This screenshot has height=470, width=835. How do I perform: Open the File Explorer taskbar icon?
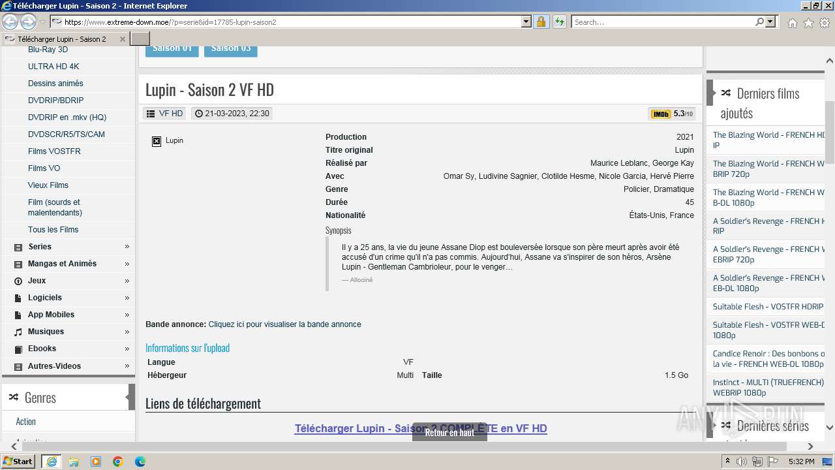(x=74, y=462)
